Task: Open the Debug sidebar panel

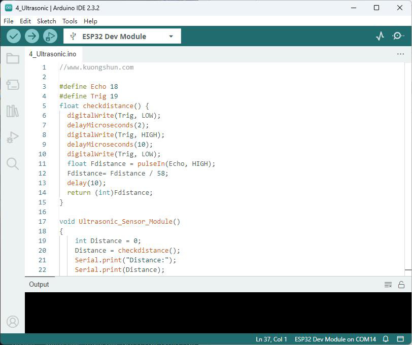Action: [13, 137]
